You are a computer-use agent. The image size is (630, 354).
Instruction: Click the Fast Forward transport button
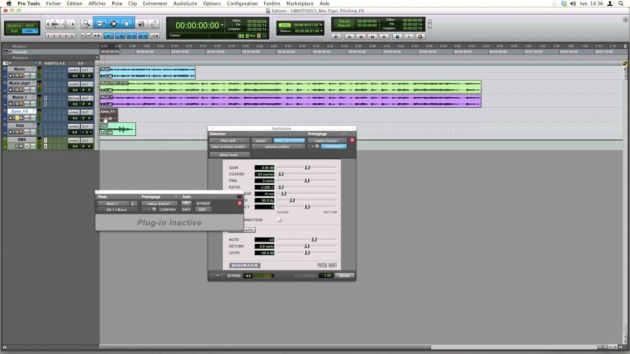coord(373,36)
